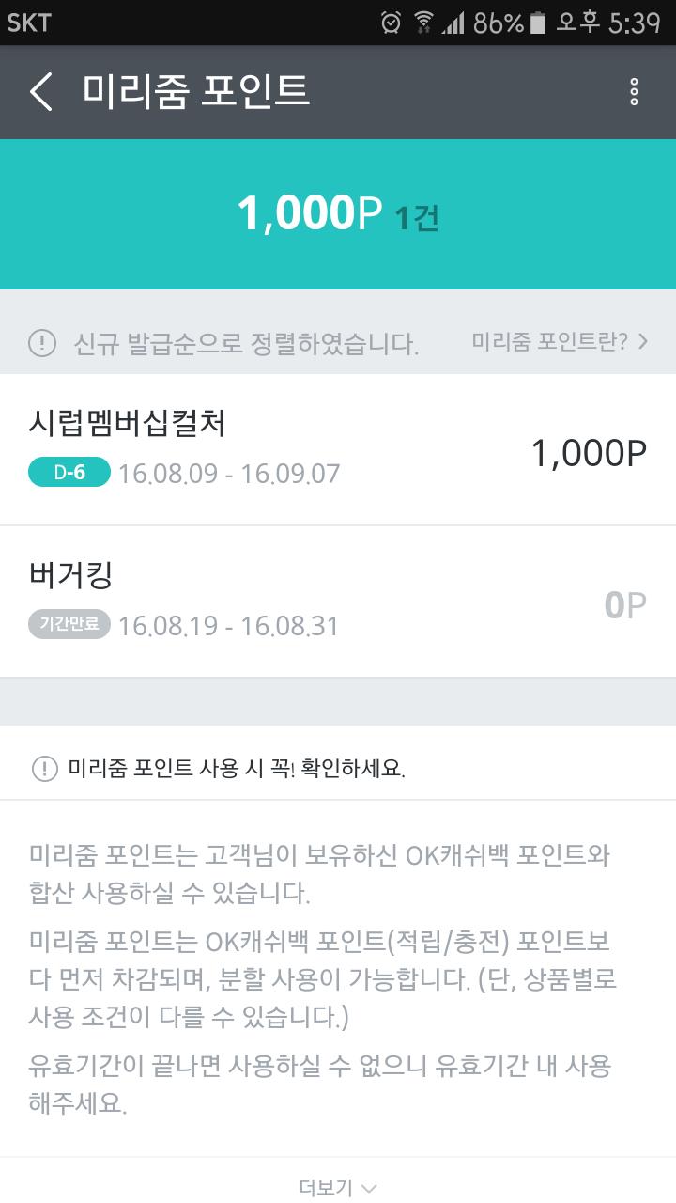Tap the 미리줌 포인트 사용 시 꼭! 확인하세요 notice
The width and height of the screenshot is (676, 1203).
coord(237,768)
